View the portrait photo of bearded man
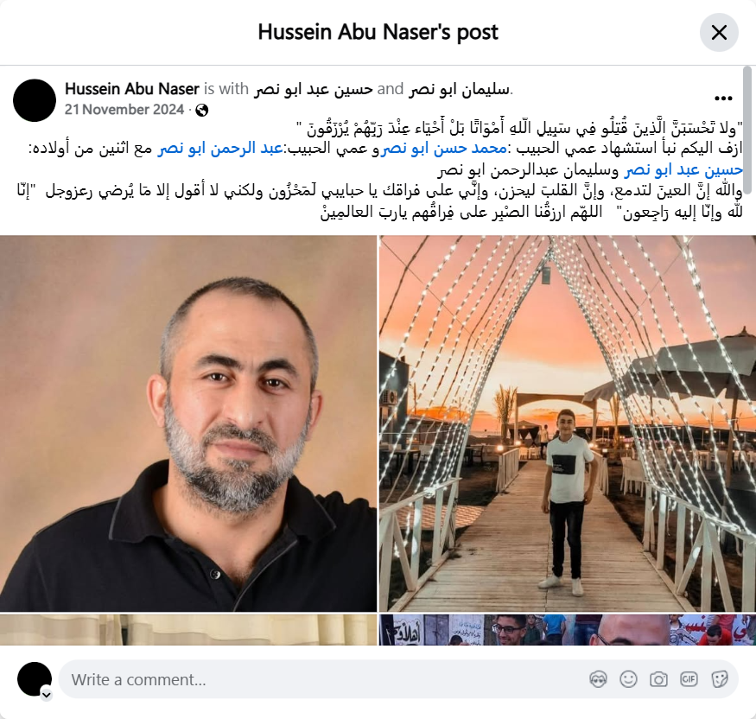 tap(188, 423)
